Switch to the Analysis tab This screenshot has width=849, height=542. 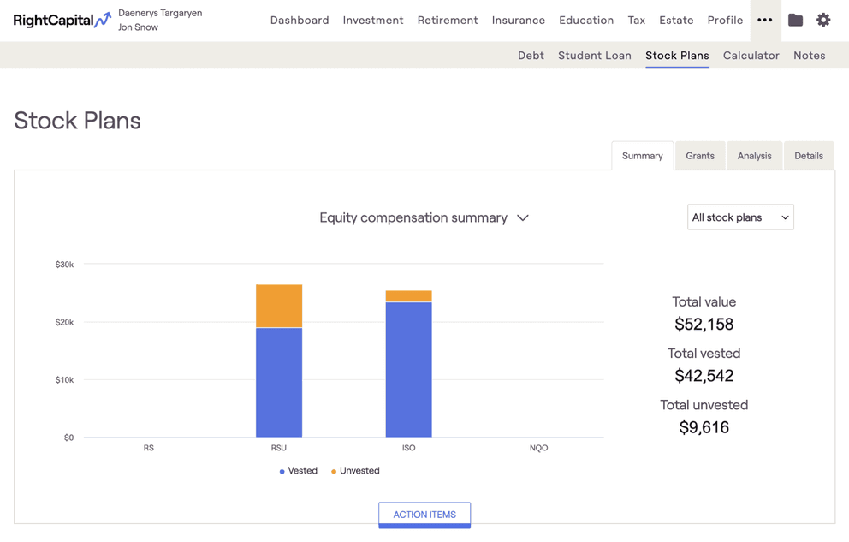coord(754,156)
